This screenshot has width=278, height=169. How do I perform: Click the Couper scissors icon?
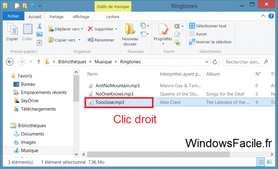click(39, 26)
